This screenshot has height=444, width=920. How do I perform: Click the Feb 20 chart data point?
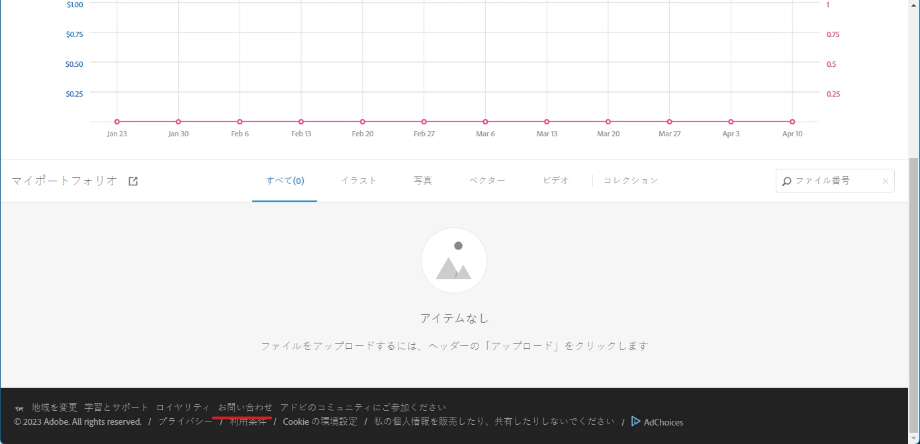pyautogui.click(x=363, y=122)
